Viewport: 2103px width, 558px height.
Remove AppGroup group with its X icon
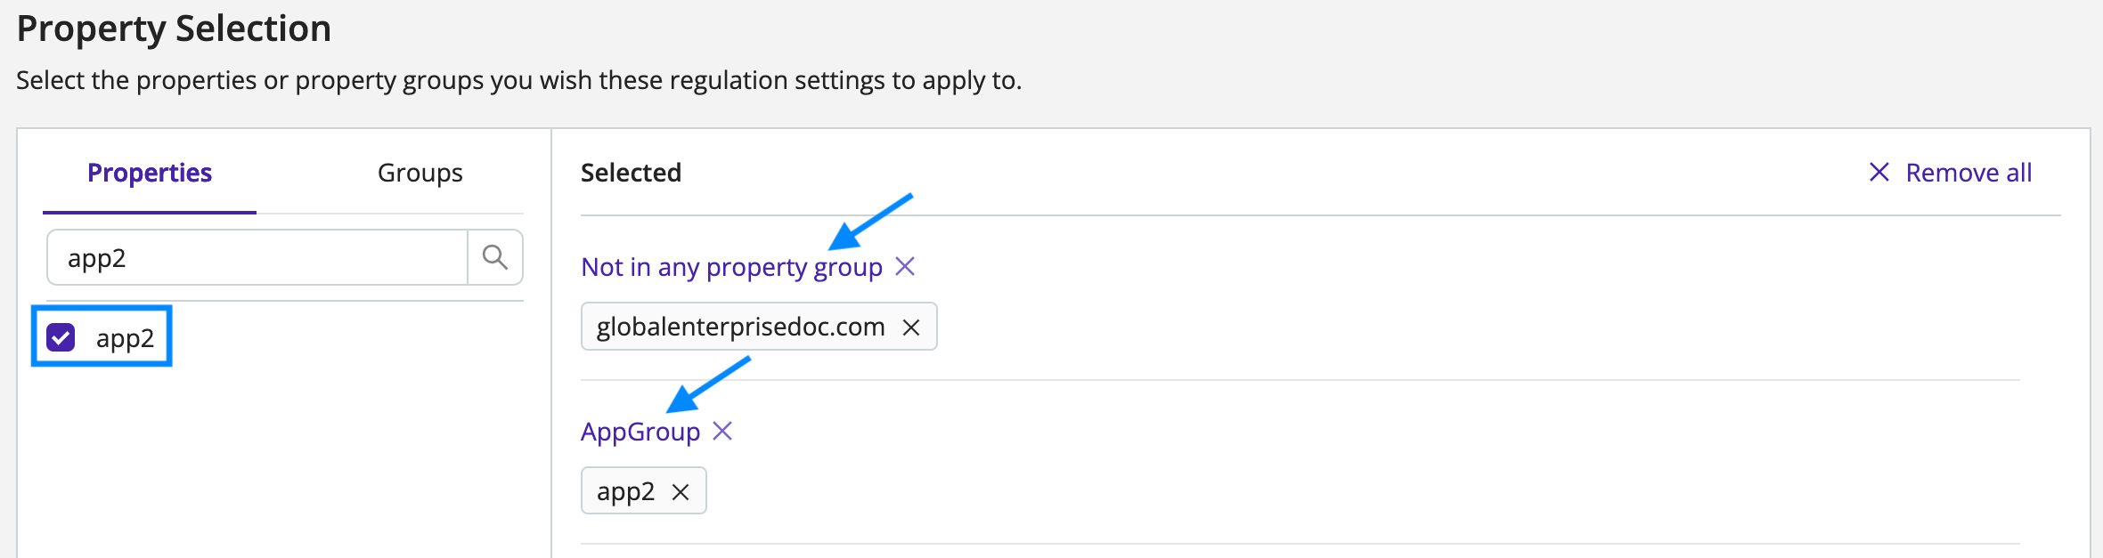pos(722,432)
